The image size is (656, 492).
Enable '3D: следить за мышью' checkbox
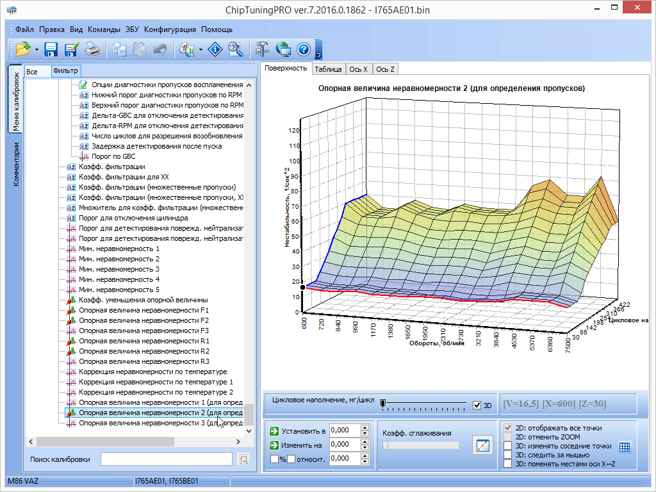click(508, 455)
